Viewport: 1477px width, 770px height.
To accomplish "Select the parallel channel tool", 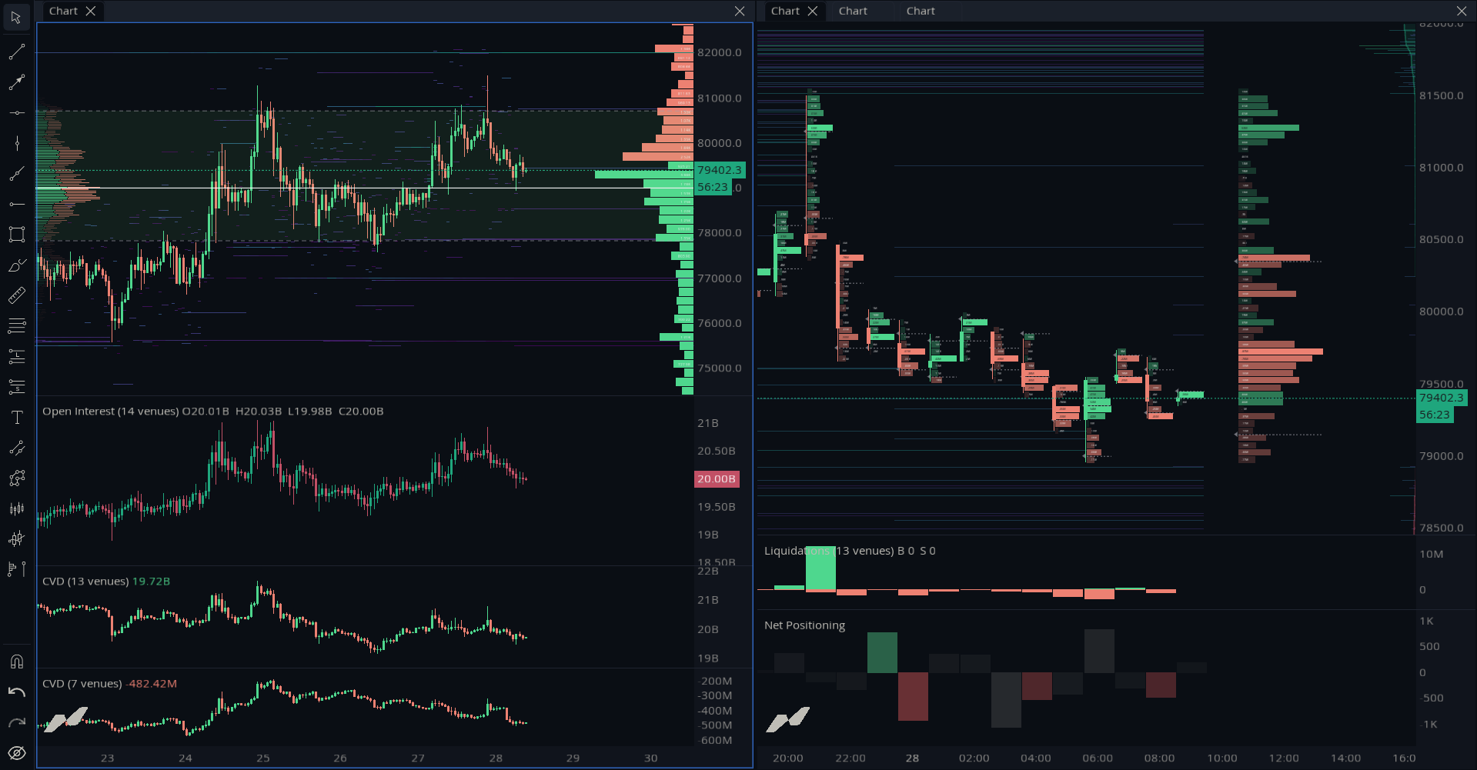I will [x=16, y=448].
